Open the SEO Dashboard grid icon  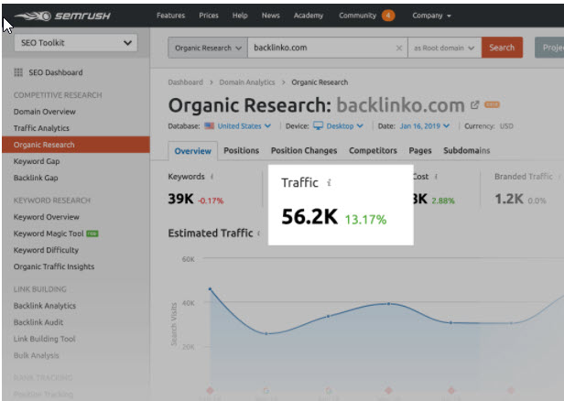click(x=18, y=72)
